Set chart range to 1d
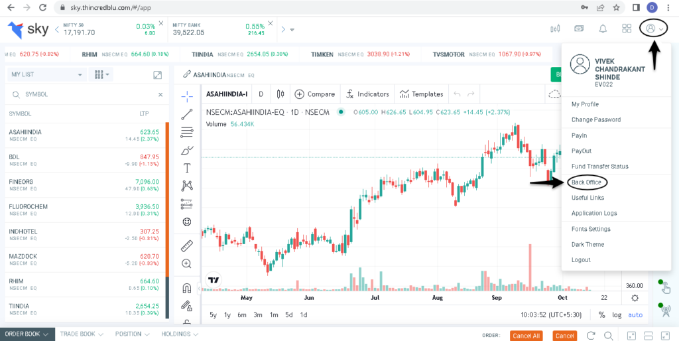Screen dimensions: 679x341 (x=304, y=315)
